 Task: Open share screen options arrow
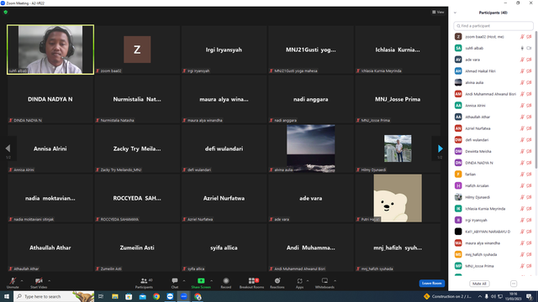pyautogui.click(x=211, y=281)
